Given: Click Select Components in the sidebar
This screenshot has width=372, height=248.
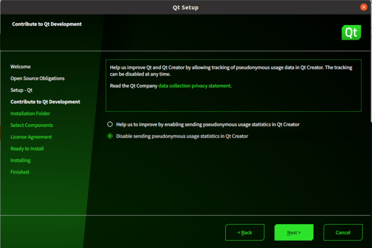Looking at the screenshot, I should tap(32, 125).
